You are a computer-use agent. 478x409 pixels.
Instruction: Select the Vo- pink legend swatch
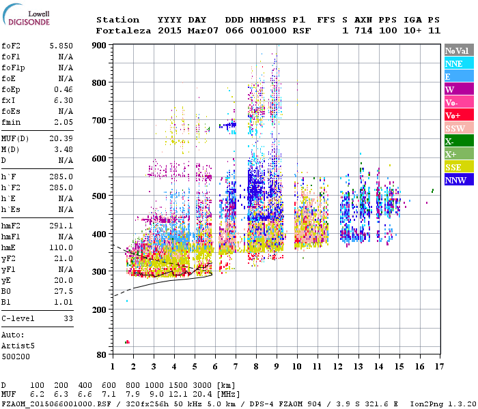458,102
